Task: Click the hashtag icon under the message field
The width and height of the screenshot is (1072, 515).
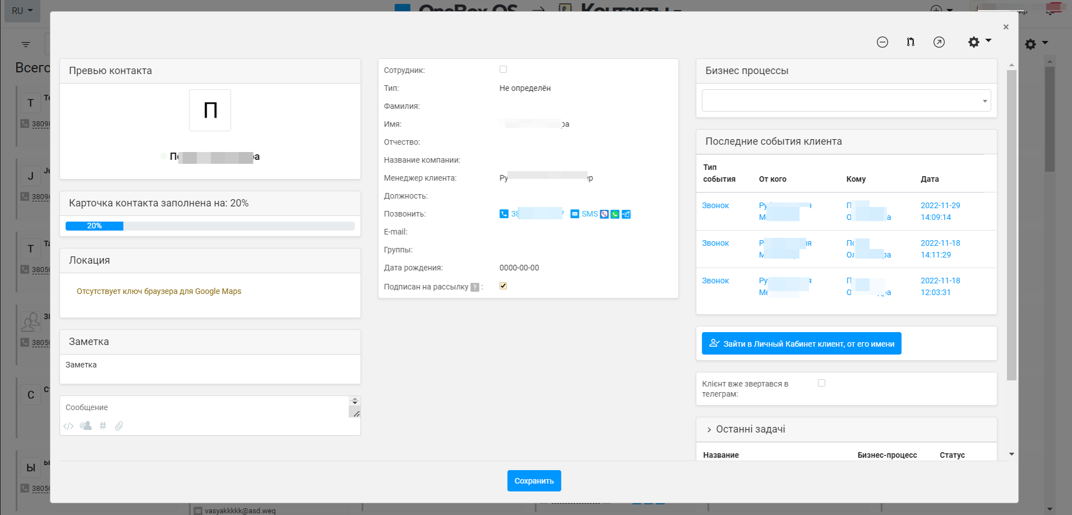Action: pyautogui.click(x=103, y=426)
